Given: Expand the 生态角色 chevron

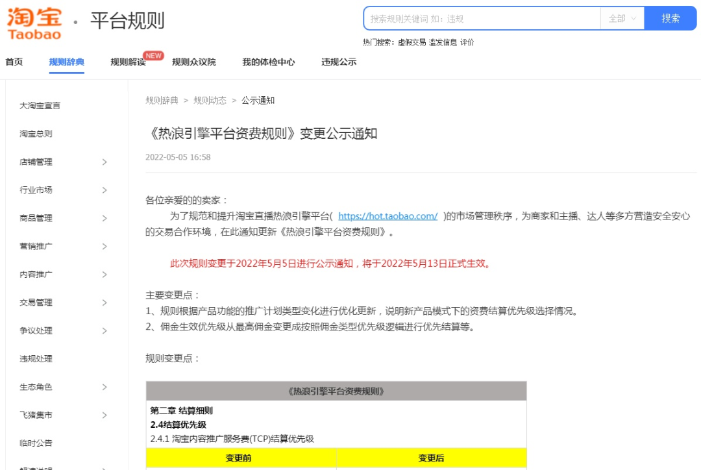Looking at the screenshot, I should coord(104,388).
